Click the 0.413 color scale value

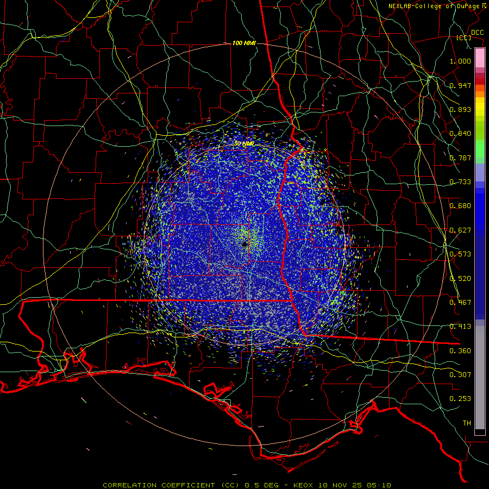(460, 327)
